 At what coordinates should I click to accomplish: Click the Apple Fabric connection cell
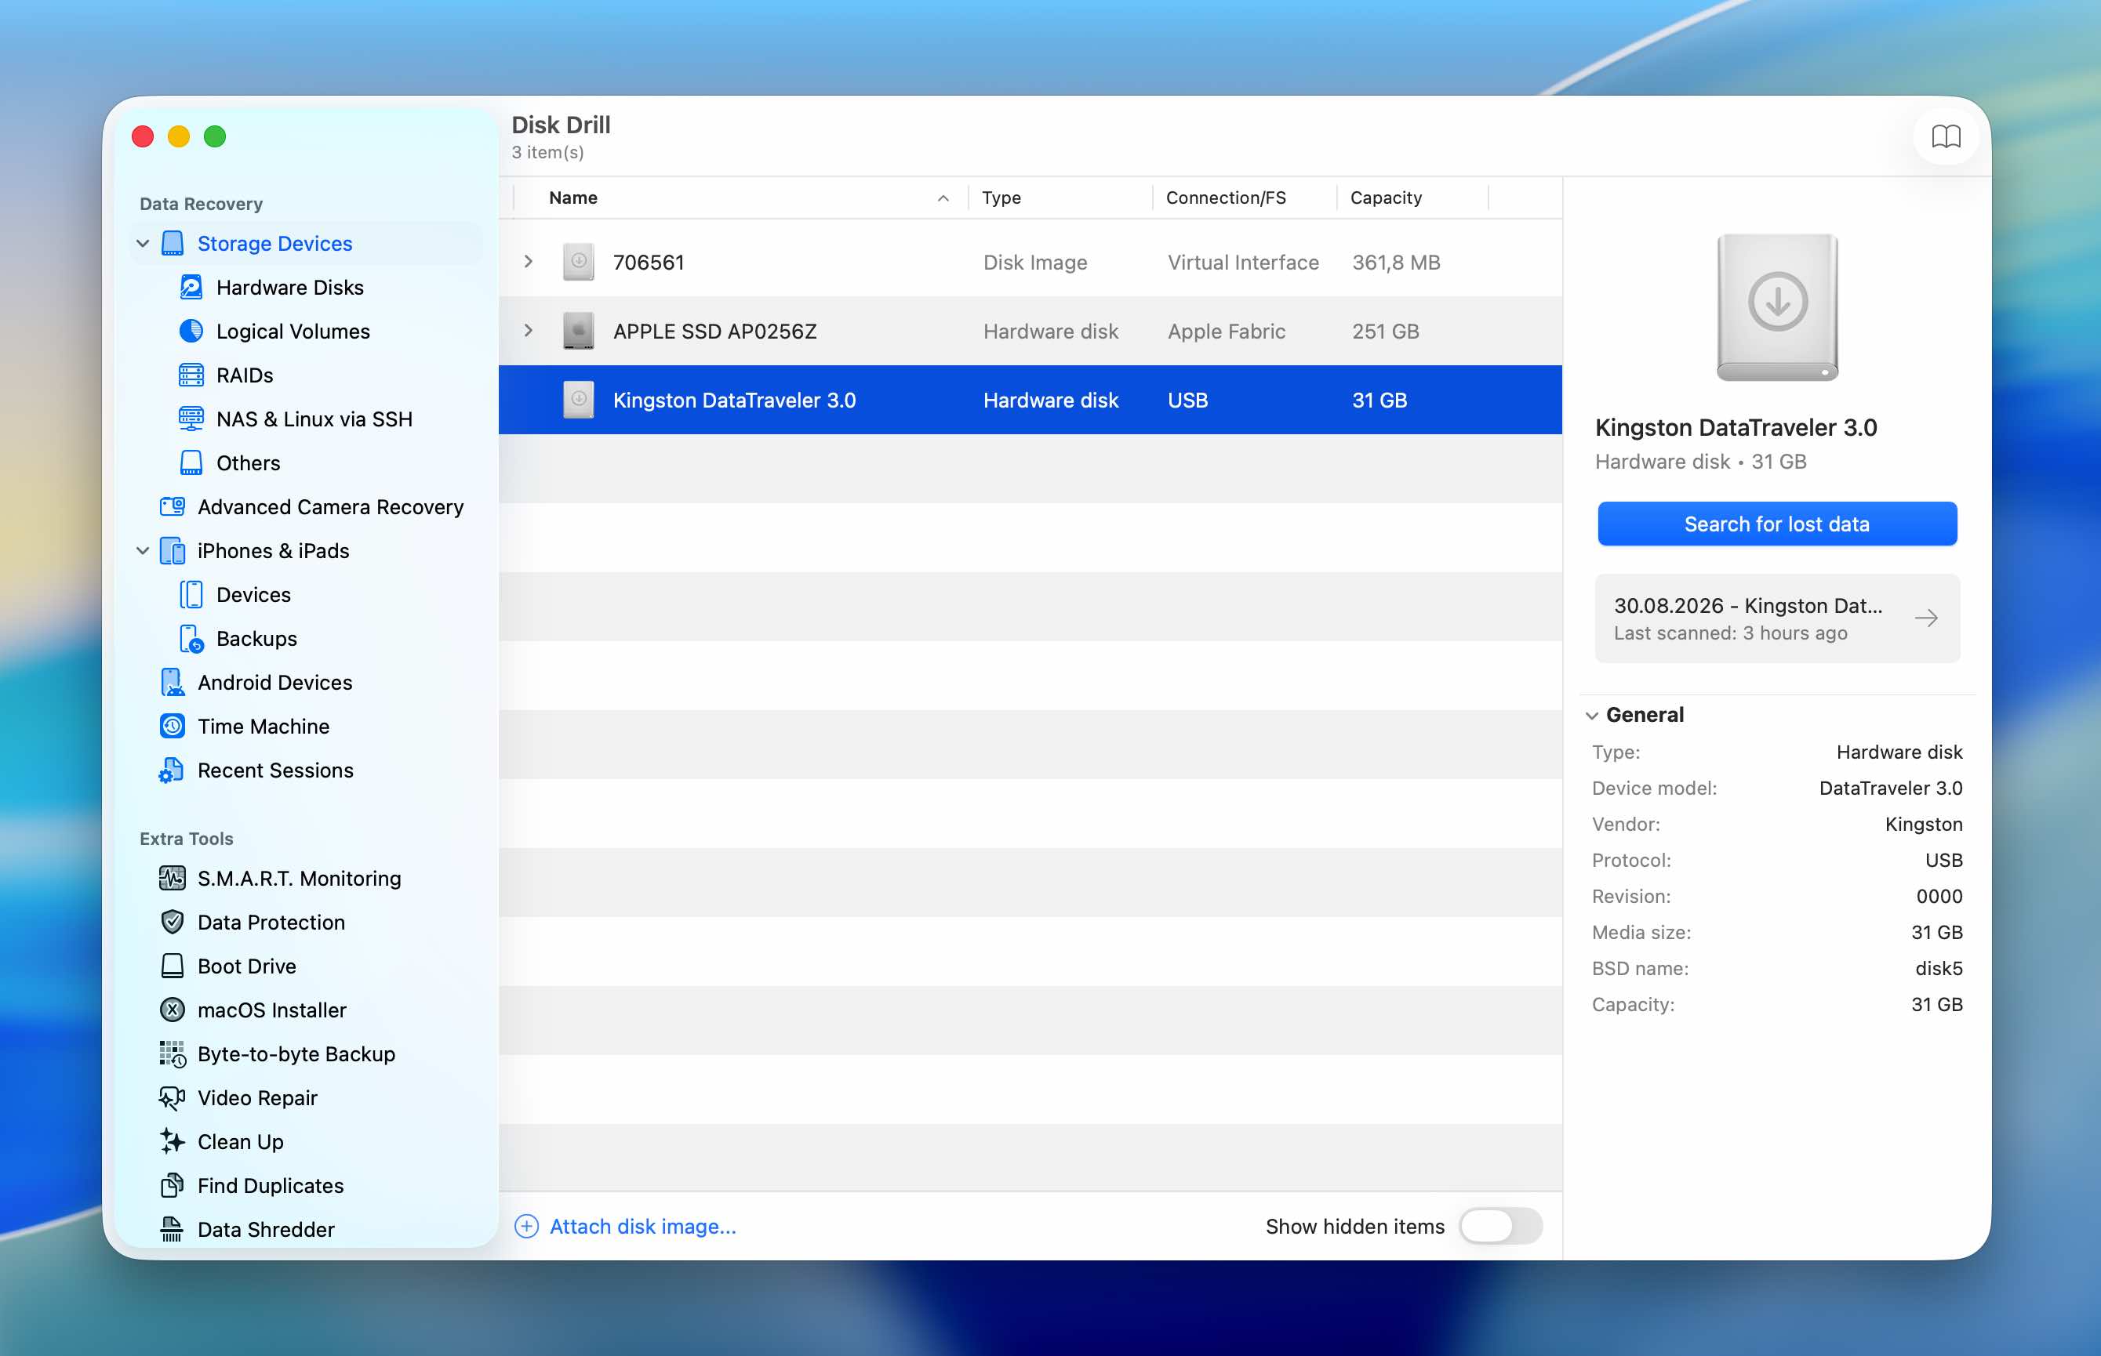click(1227, 331)
